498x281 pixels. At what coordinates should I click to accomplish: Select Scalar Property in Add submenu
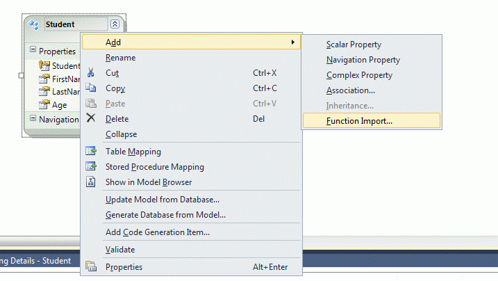coord(354,45)
